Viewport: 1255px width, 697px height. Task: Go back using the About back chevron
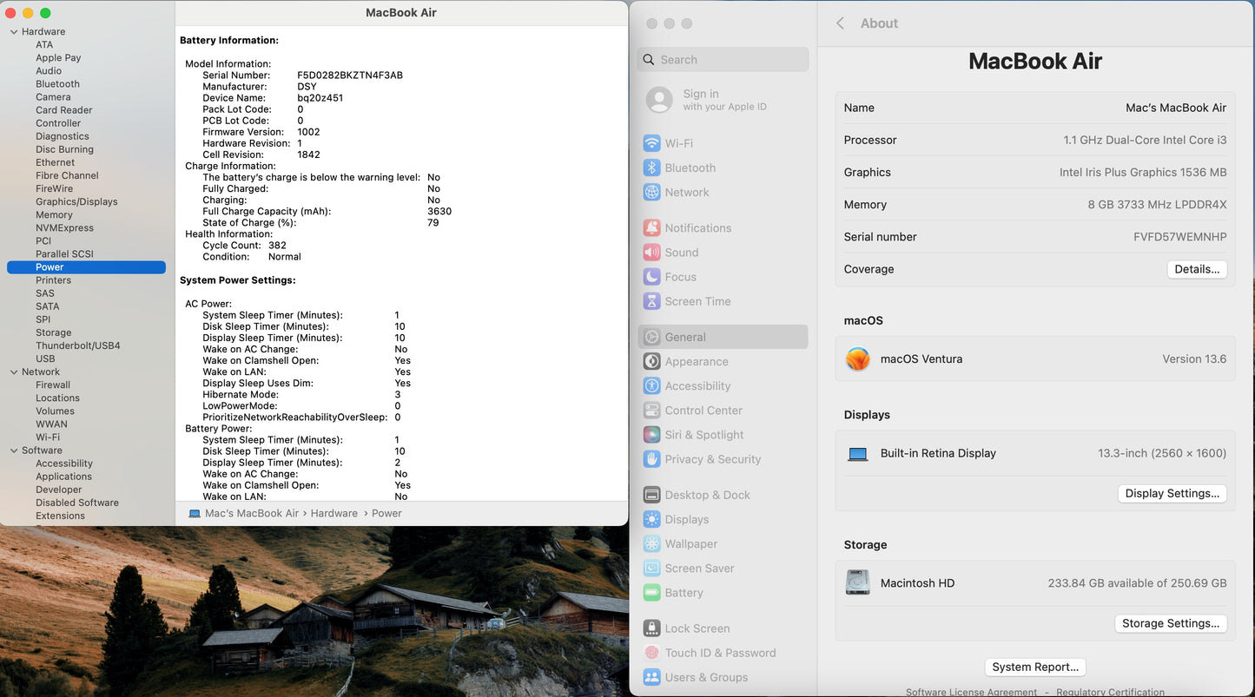[x=840, y=23]
